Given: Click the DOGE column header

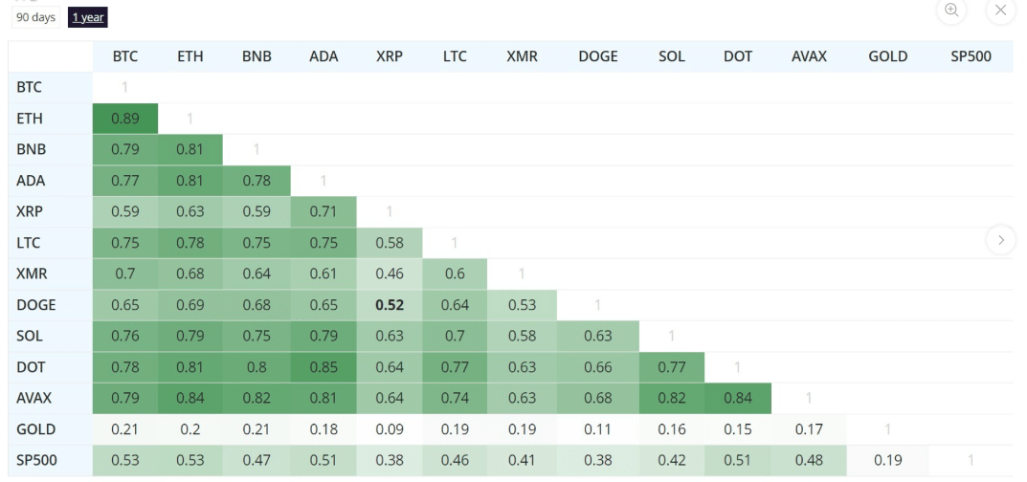Looking at the screenshot, I should (598, 56).
